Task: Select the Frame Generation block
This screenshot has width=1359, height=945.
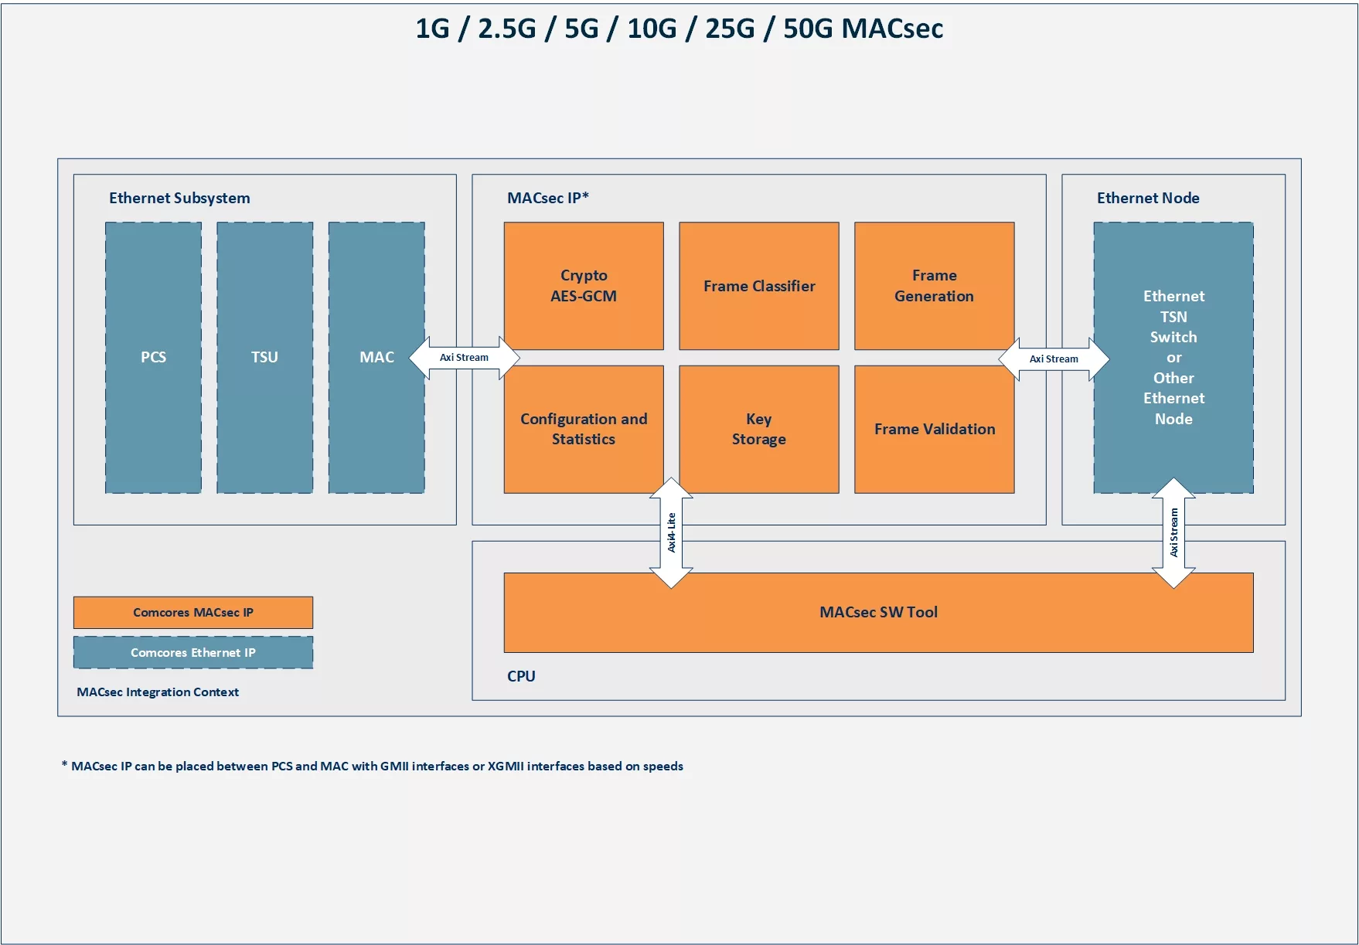Action: (x=934, y=286)
